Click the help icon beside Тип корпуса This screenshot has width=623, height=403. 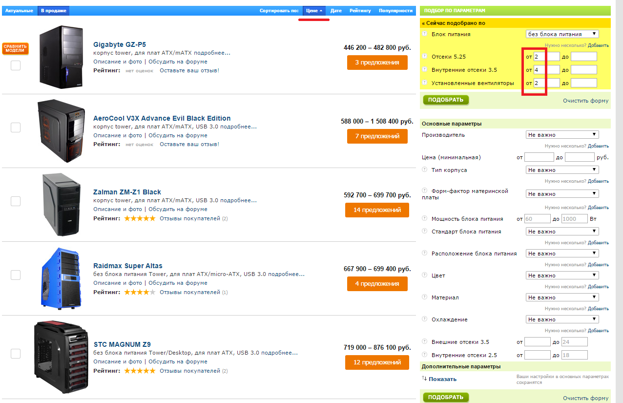(424, 170)
